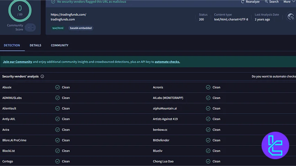The width and height of the screenshot is (296, 166).
Task: Click the checkmark icon in the Acronis row
Action: coord(208,87)
